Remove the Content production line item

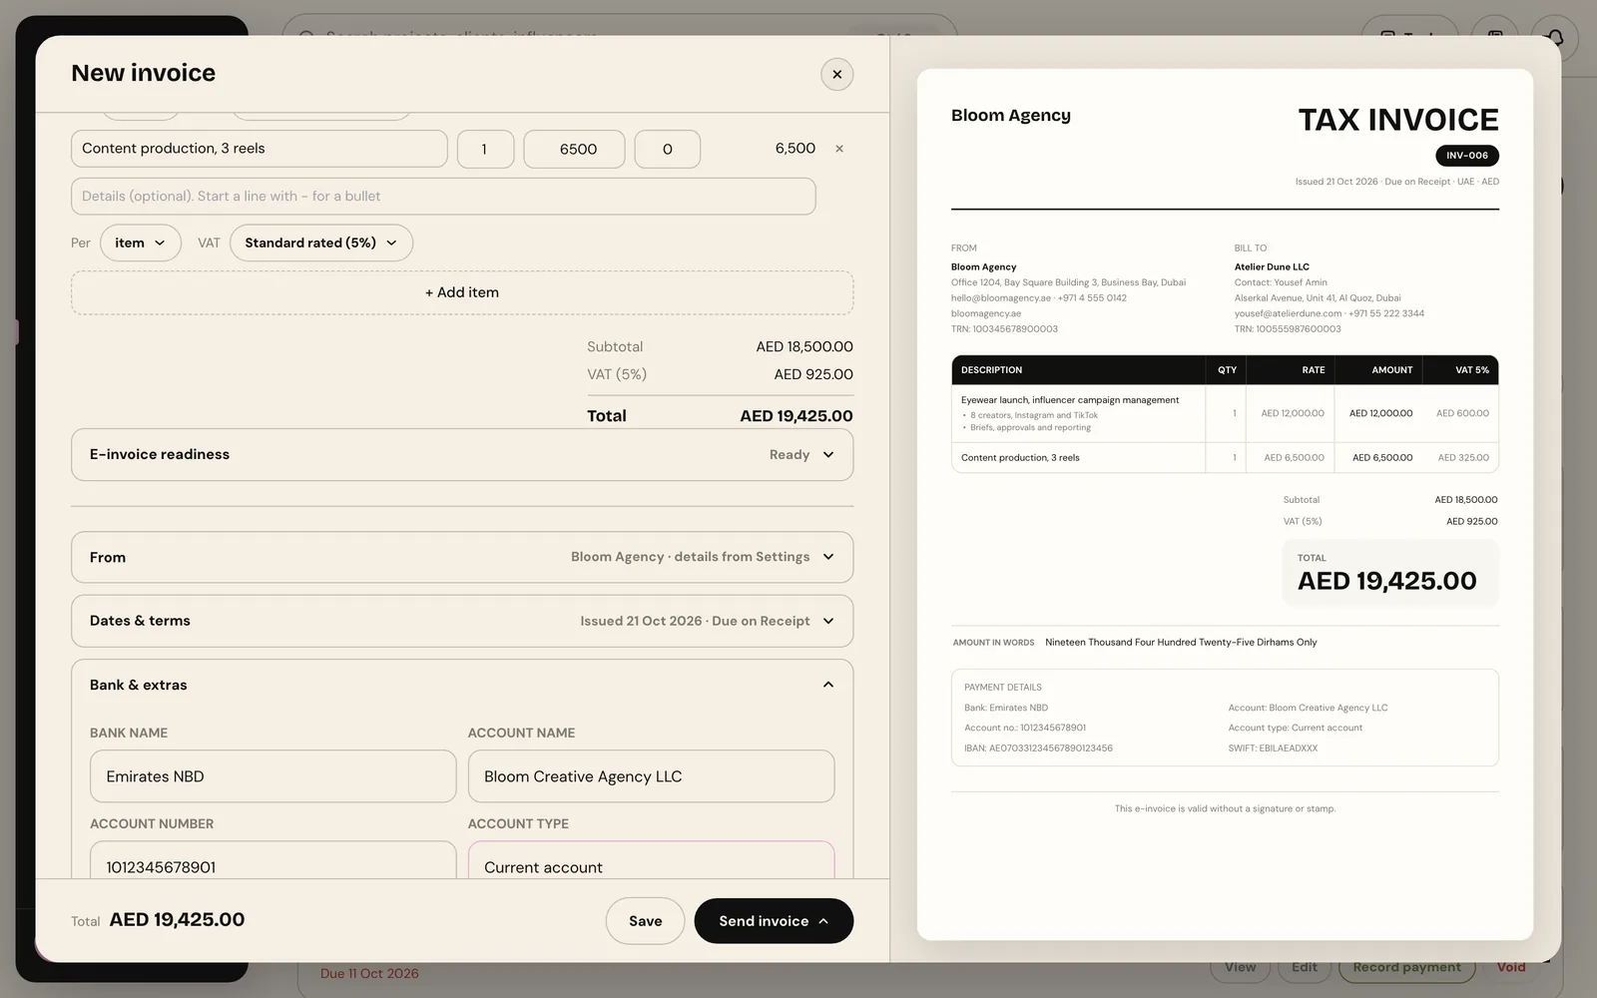[839, 149]
